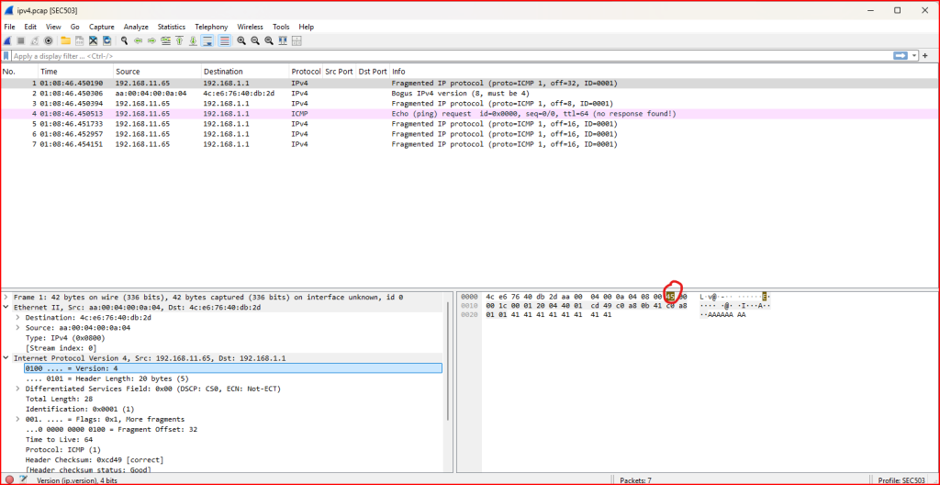Open the Go menu
This screenshot has width=940, height=485.
pyautogui.click(x=75, y=27)
